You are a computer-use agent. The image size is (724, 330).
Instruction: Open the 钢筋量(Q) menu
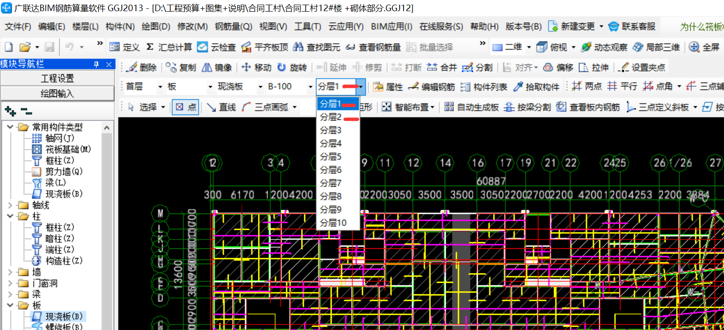pos(233,26)
